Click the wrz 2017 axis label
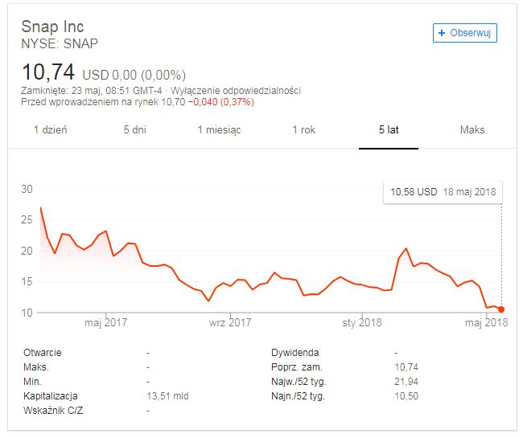This screenshot has width=523, height=438. click(230, 322)
